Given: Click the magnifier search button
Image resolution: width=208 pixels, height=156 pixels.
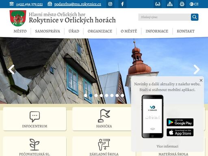Looking at the screenshot, I should [x=195, y=17].
